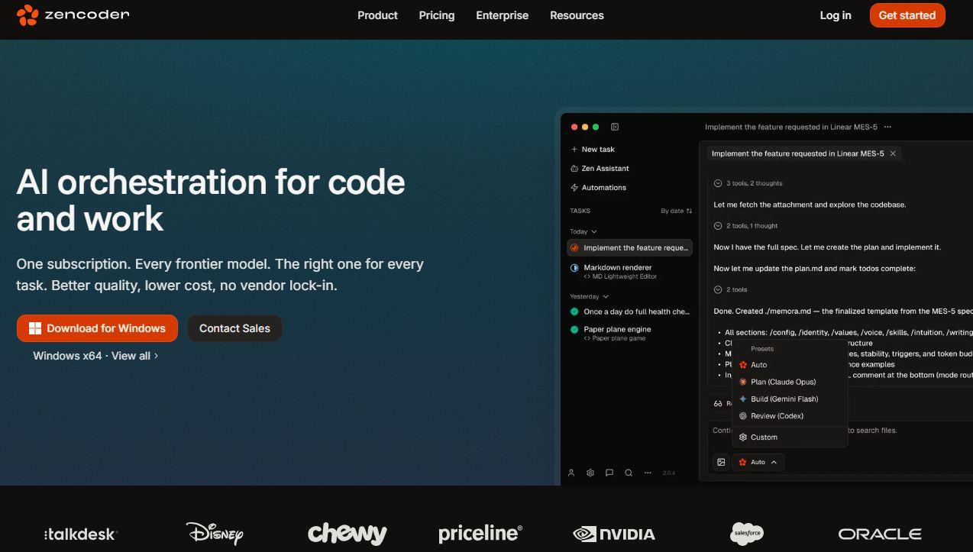Collapse the Today task group
The height and width of the screenshot is (552, 973).
[x=583, y=231]
